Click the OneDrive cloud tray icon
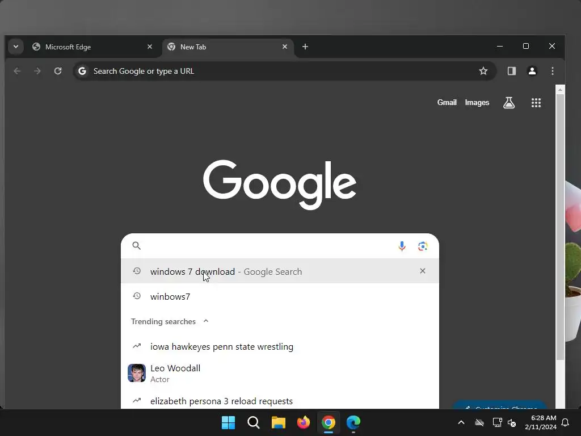Viewport: 581px width, 436px height. pos(479,422)
